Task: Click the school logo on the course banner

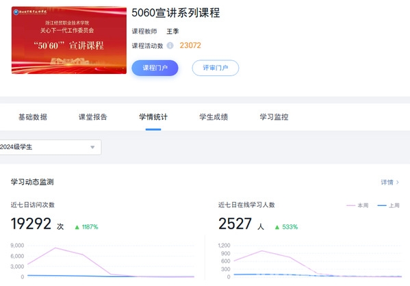Action: (16, 12)
